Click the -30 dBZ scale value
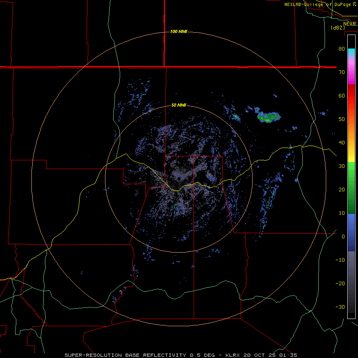Viewport: 358px width, 358px height. click(x=340, y=307)
